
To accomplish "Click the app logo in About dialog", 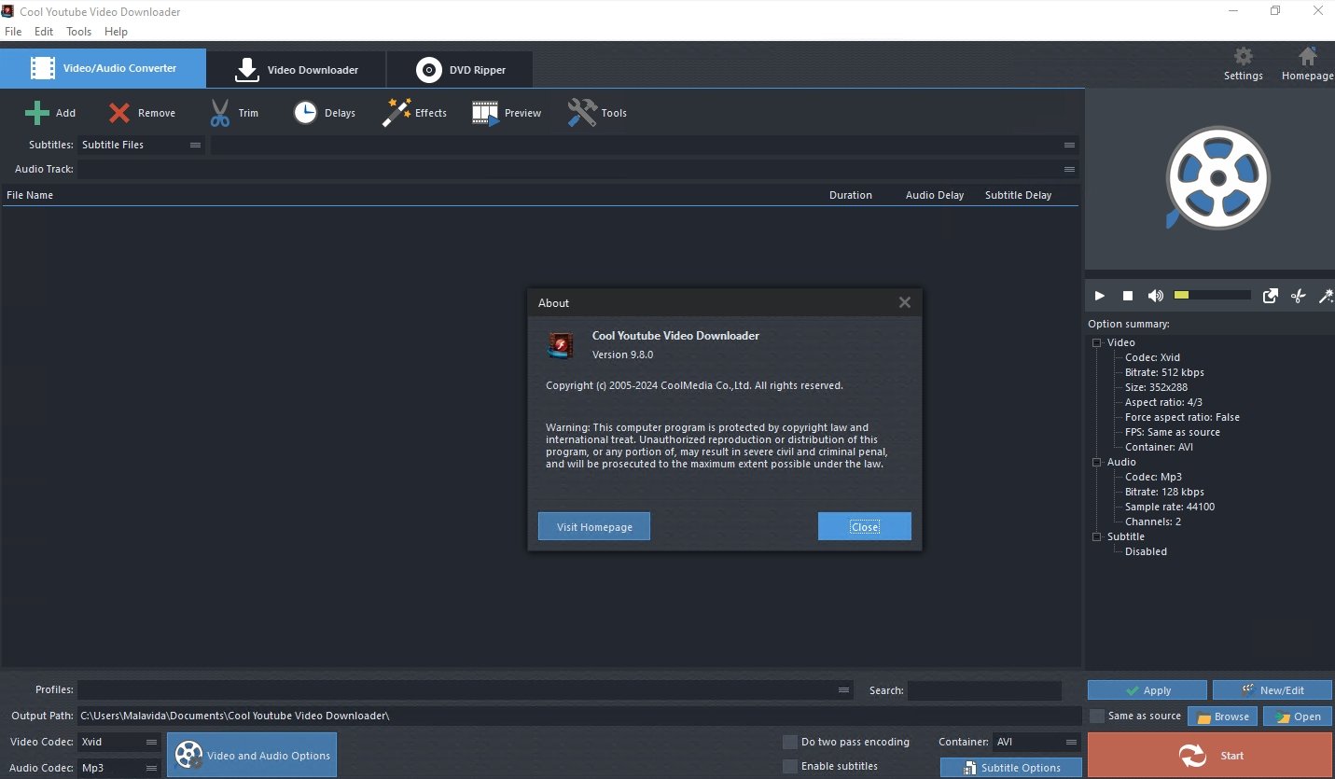I will (x=560, y=345).
